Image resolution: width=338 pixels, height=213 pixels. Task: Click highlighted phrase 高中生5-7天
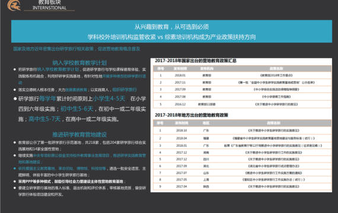[x=44, y=119]
